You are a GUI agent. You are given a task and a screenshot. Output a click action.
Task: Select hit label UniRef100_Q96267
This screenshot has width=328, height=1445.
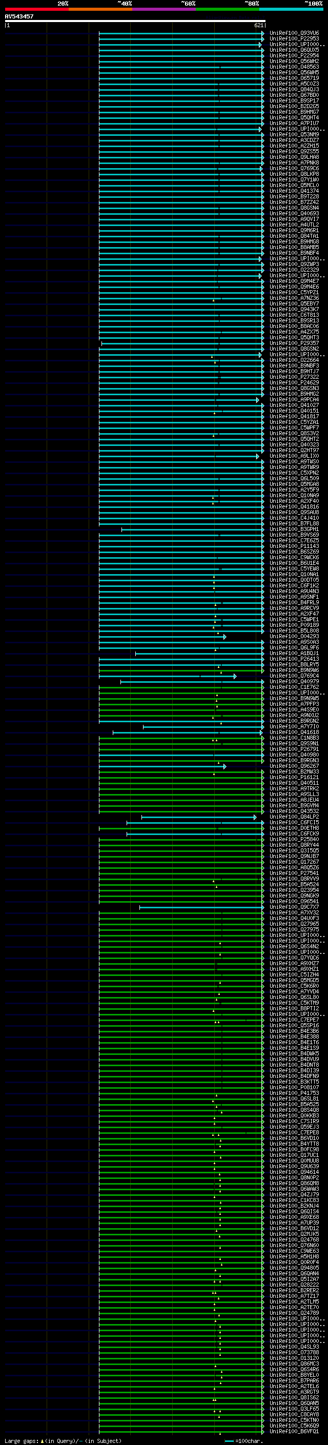pos(294,766)
